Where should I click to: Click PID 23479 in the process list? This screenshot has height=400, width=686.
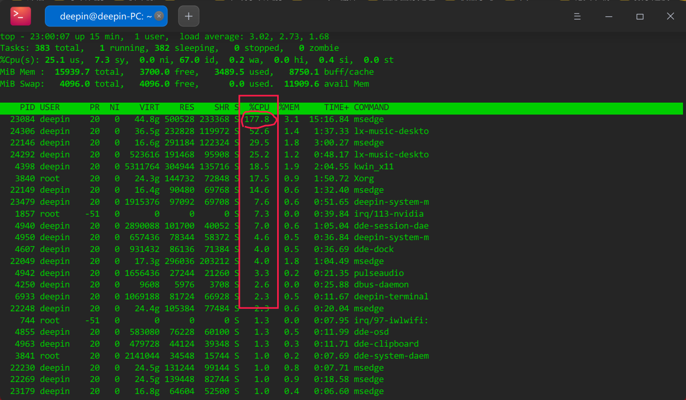click(22, 202)
